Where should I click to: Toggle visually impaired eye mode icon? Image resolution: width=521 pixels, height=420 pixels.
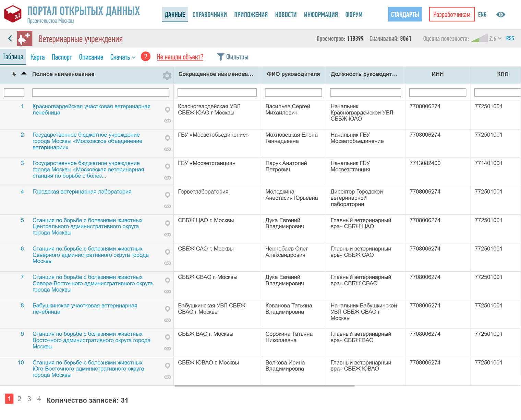(501, 14)
